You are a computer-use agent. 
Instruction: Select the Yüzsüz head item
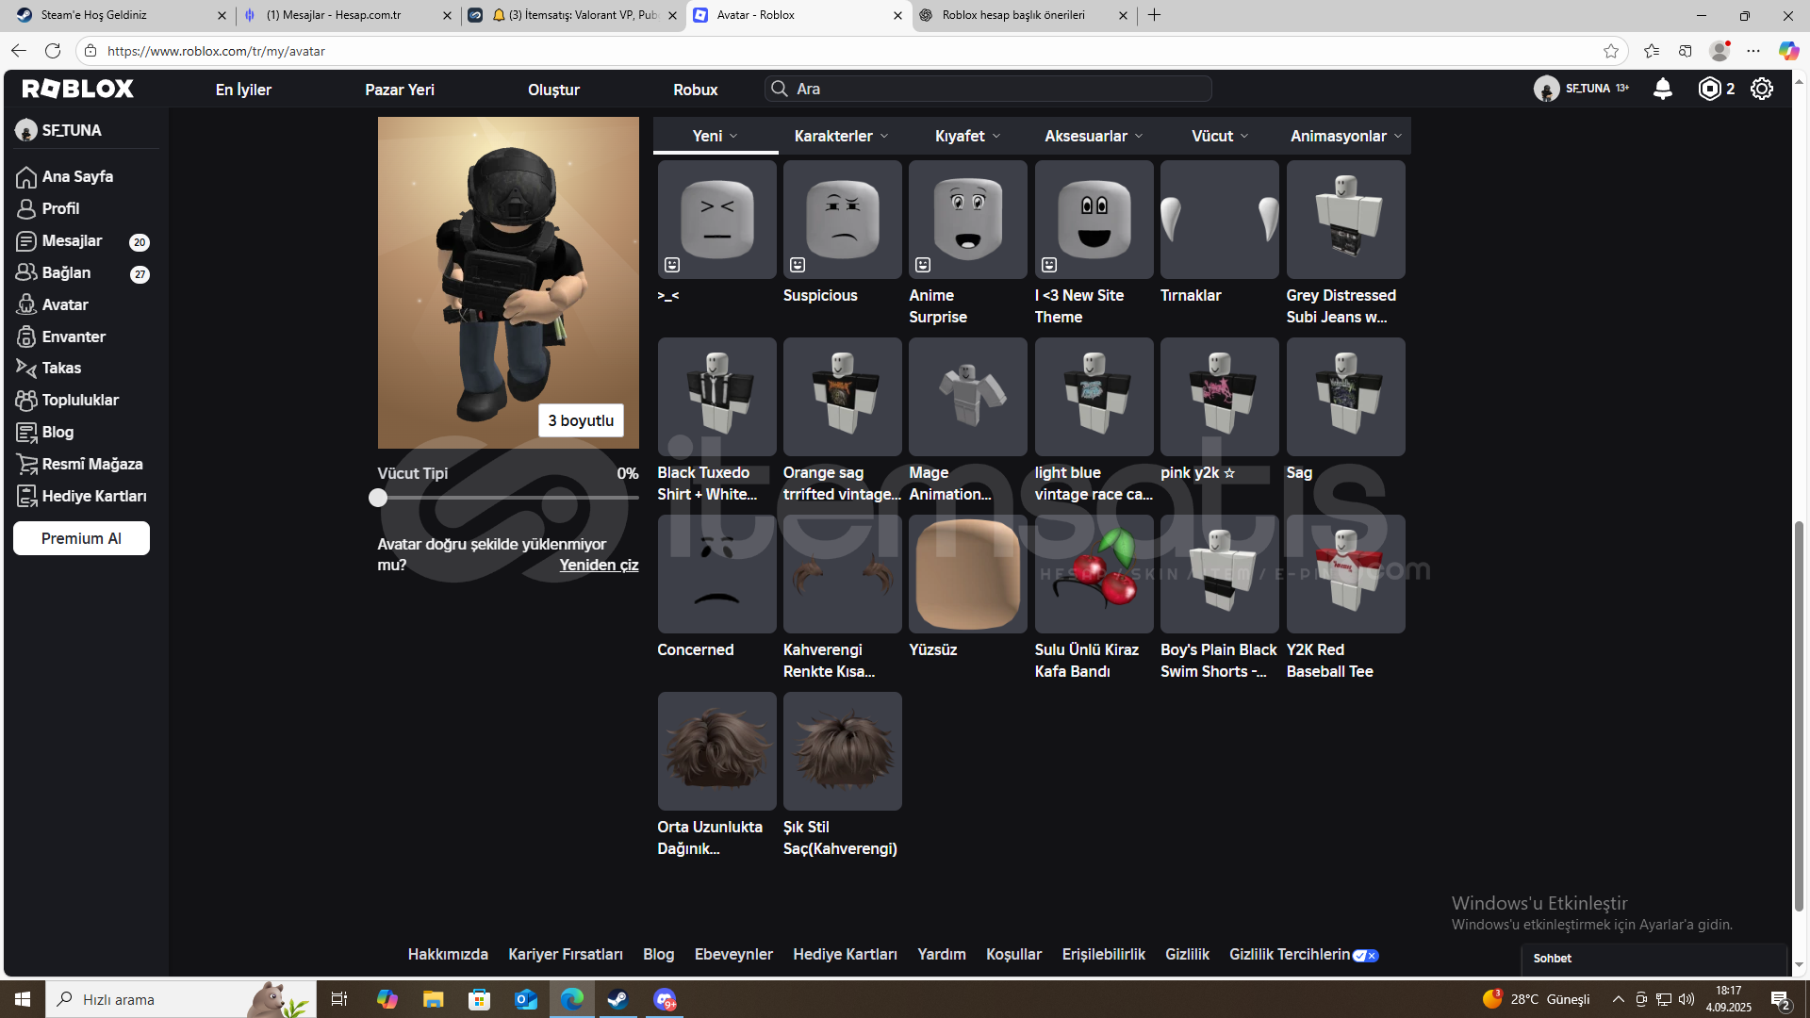tap(967, 573)
